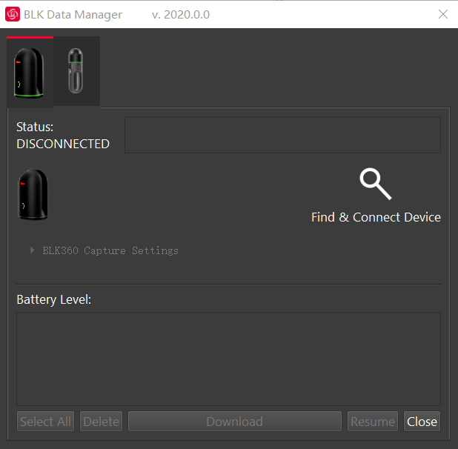Viewport: 458px width, 449px height.
Task: Click the Select All button
Action: click(x=45, y=422)
